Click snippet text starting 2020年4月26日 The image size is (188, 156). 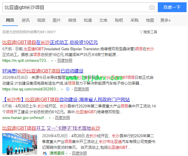pyautogui.click(x=78, y=80)
